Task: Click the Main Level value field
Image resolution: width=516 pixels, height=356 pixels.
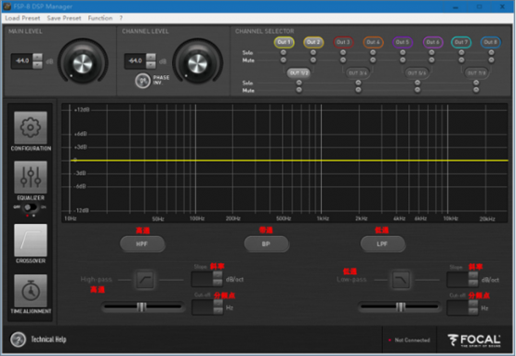Action: pos(22,60)
